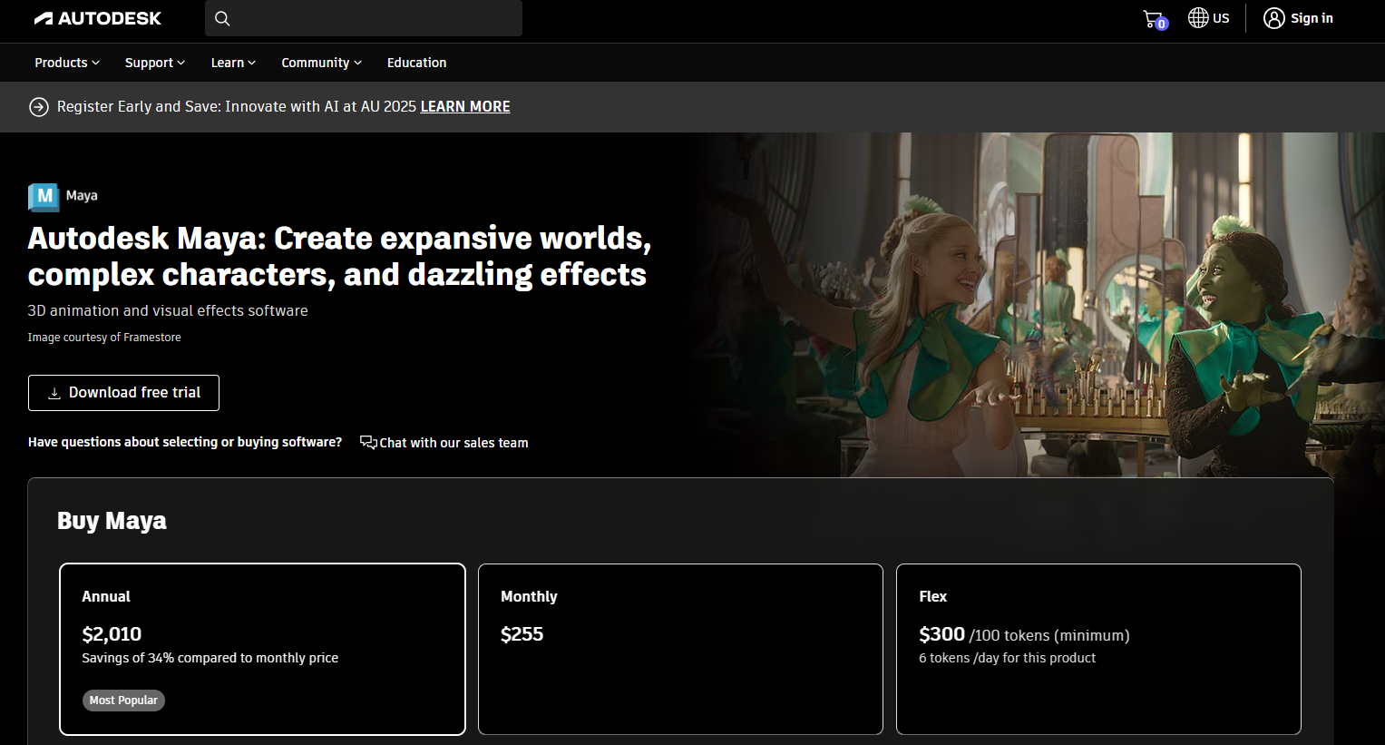Click the '/100 tokens (minimum)' text
Image resolution: width=1385 pixels, height=745 pixels.
(x=1049, y=635)
